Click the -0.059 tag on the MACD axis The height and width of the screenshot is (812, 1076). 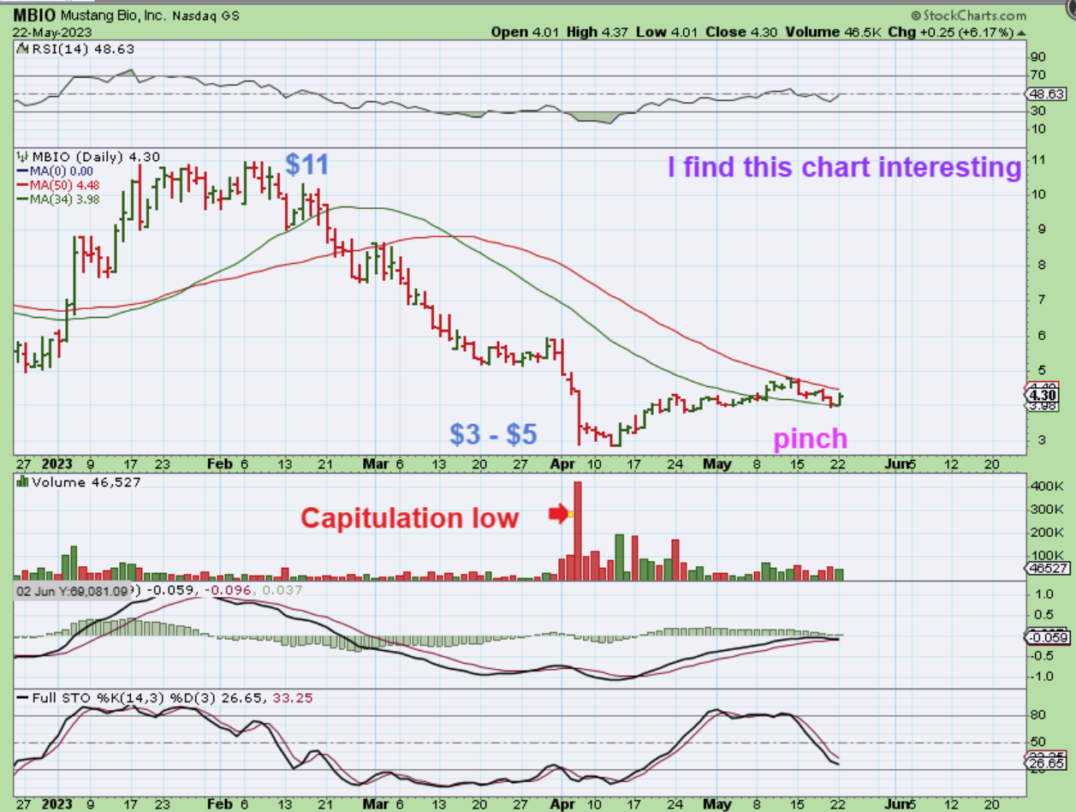pyautogui.click(x=1047, y=637)
